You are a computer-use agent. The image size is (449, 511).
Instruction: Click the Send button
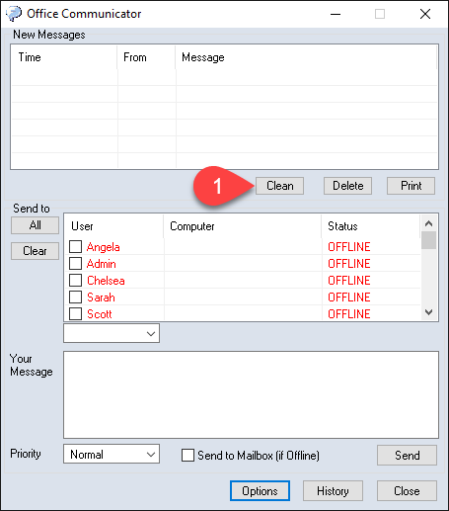click(x=407, y=456)
